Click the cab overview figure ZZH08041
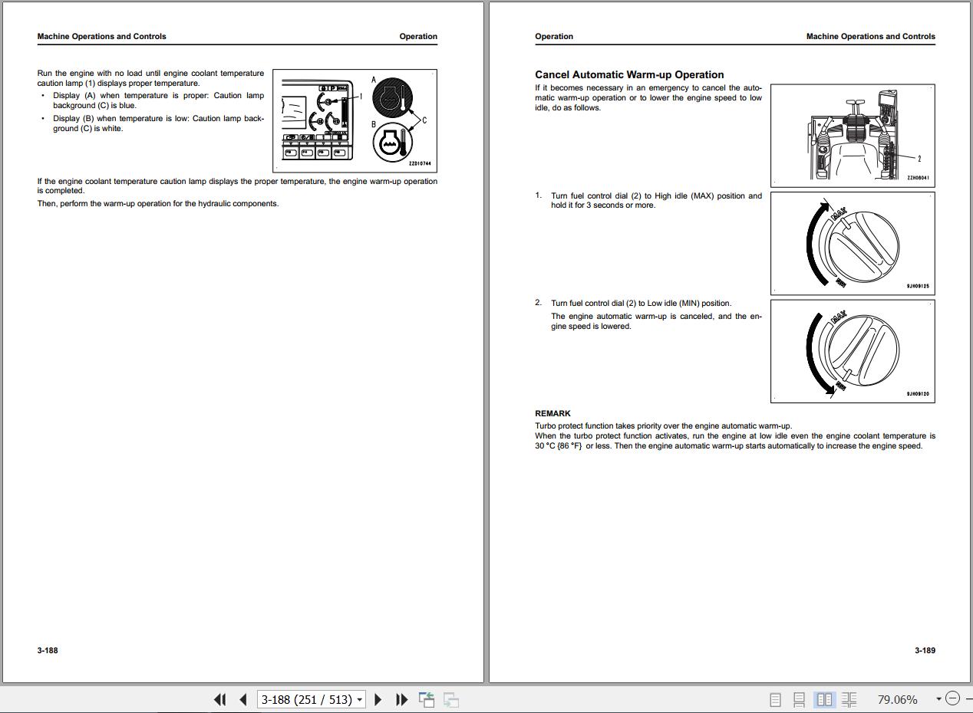The width and height of the screenshot is (973, 713). point(853,136)
